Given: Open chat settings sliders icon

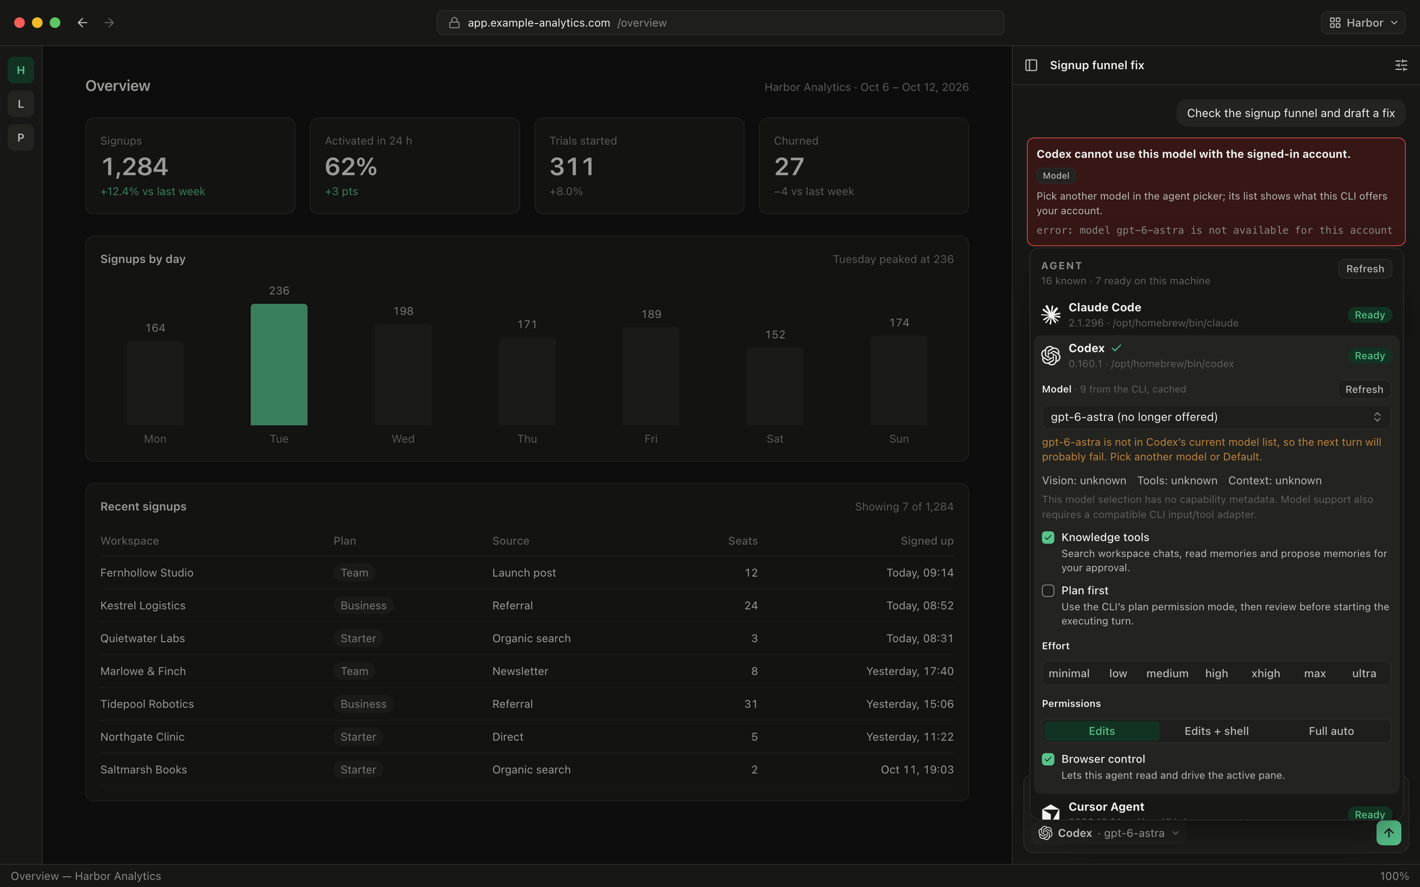Looking at the screenshot, I should click(x=1400, y=65).
